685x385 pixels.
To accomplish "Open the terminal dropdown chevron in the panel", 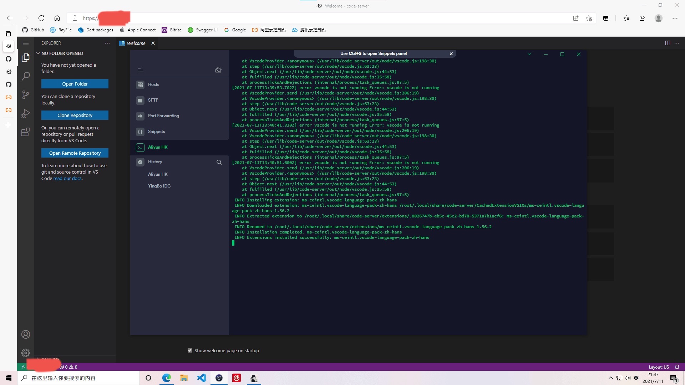I will 529,54.
